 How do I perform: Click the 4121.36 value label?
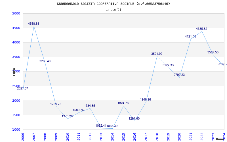190,37
